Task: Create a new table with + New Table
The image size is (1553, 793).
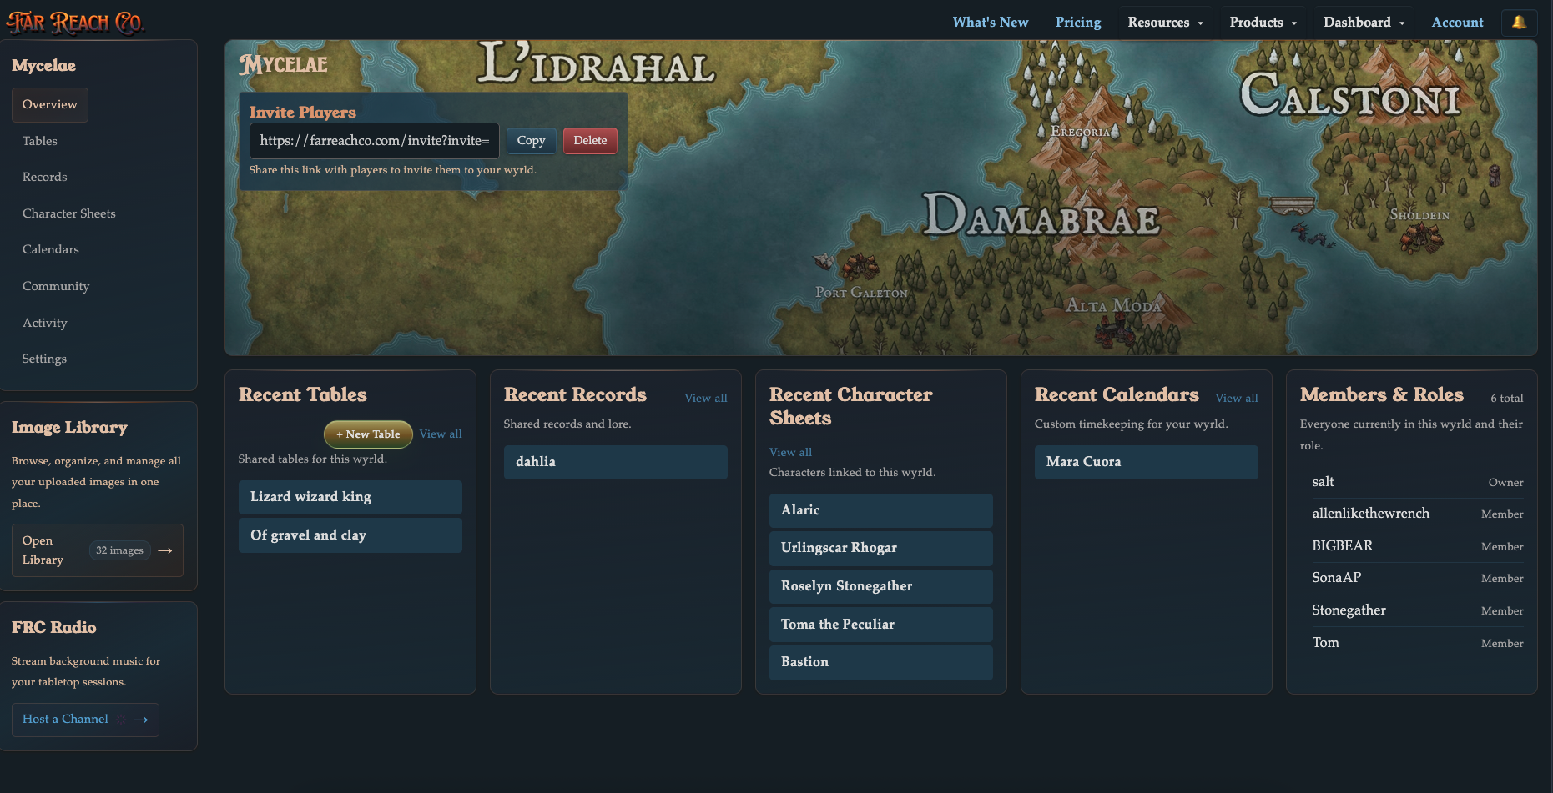Action: point(367,434)
